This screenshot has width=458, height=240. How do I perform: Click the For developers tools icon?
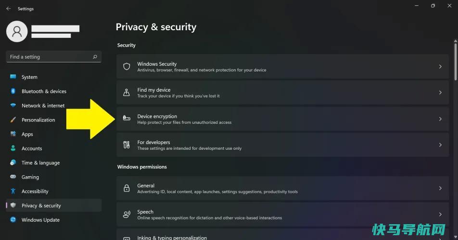click(127, 144)
